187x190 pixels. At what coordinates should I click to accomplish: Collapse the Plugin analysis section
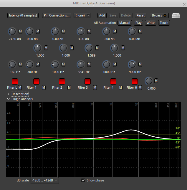pos(8,99)
